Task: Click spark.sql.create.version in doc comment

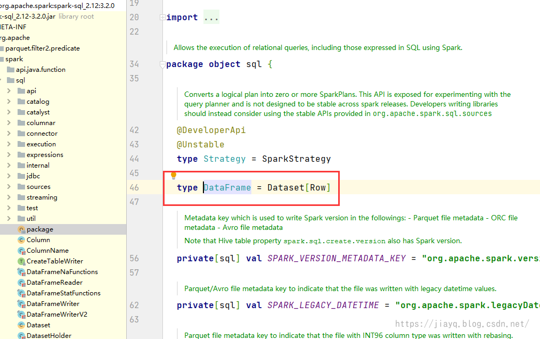Action: (334, 241)
